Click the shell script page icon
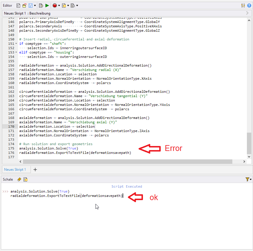 coord(26,179)
